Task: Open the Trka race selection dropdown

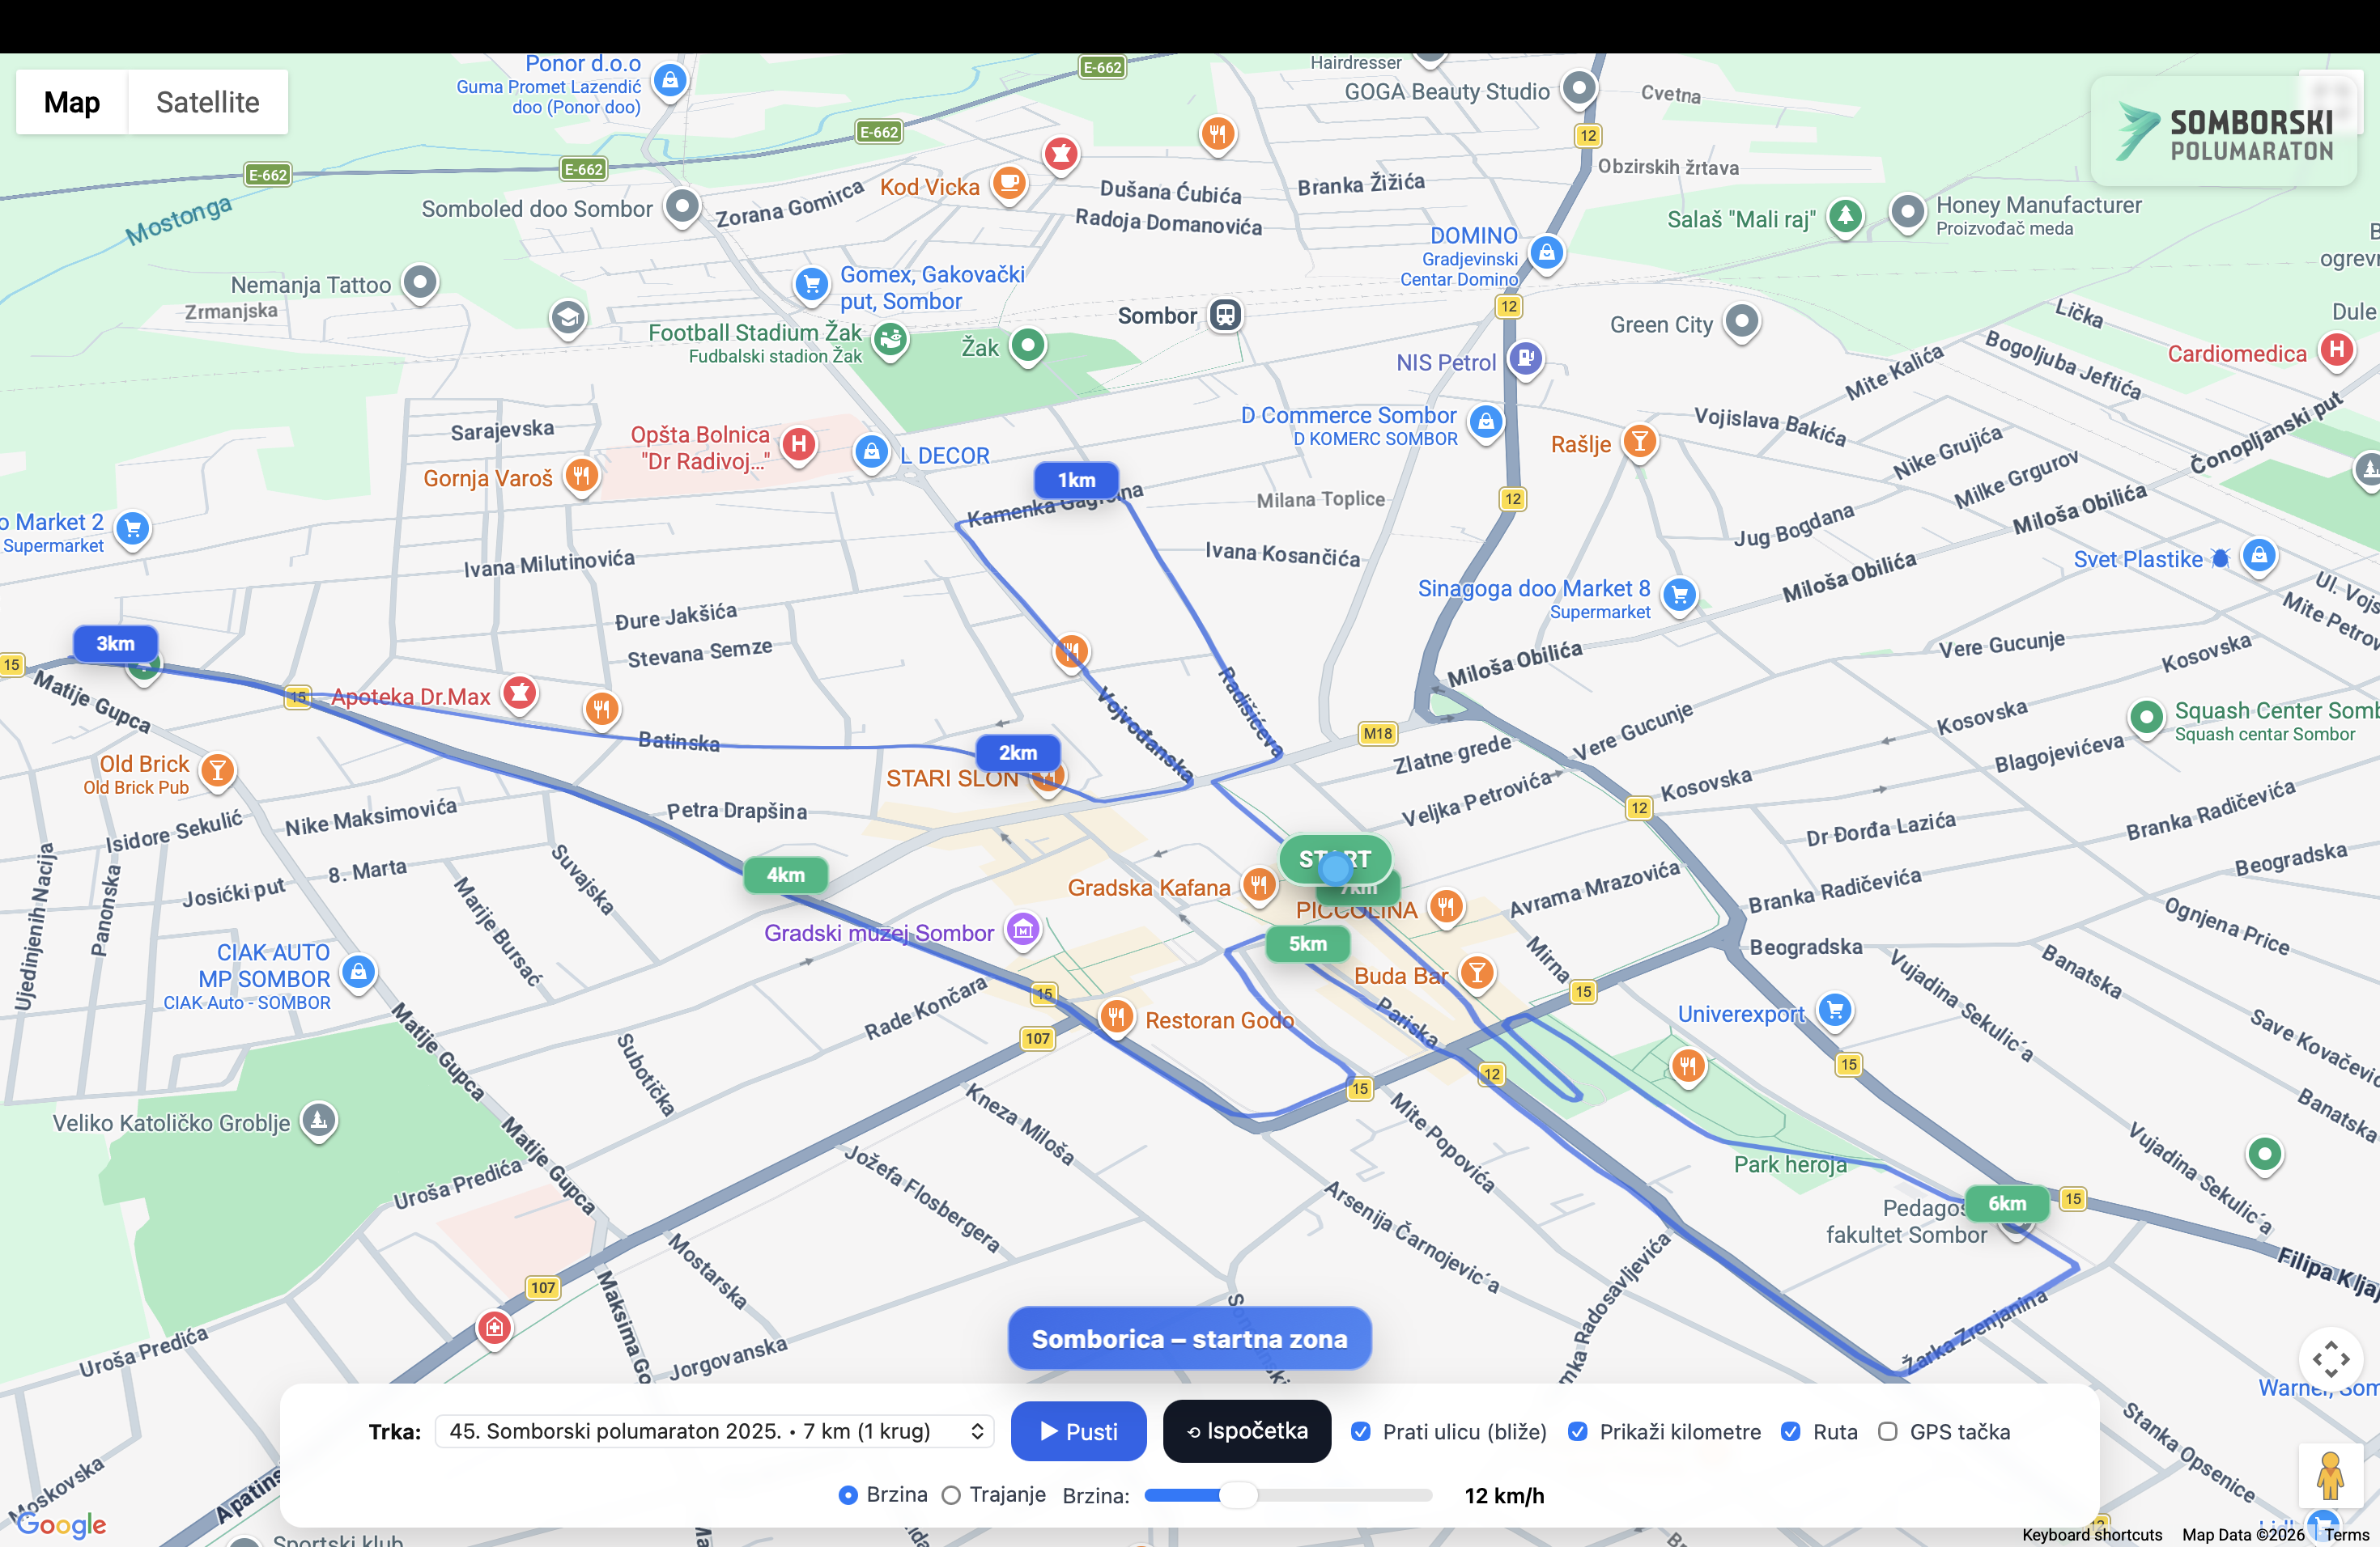Action: click(x=714, y=1431)
